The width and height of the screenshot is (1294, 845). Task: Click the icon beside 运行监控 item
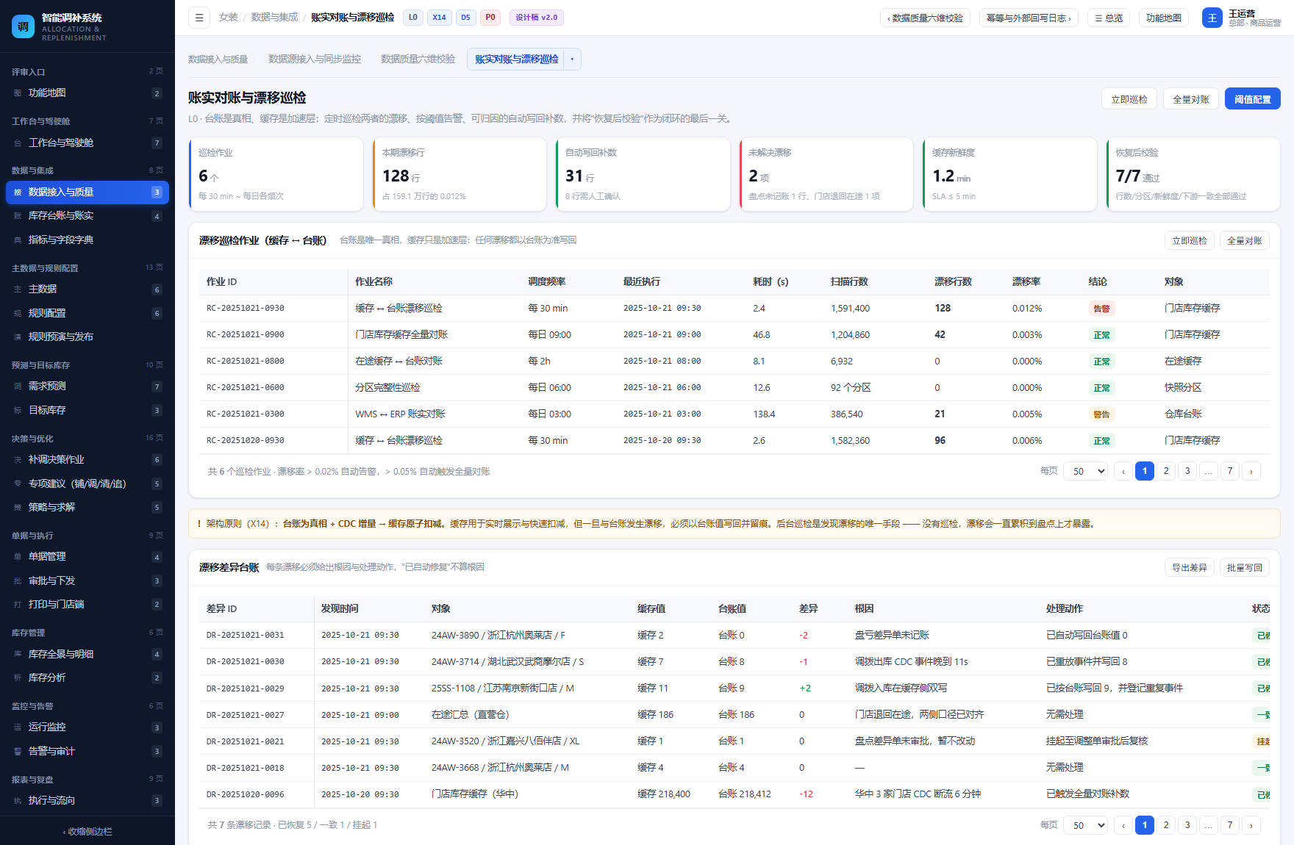point(18,727)
